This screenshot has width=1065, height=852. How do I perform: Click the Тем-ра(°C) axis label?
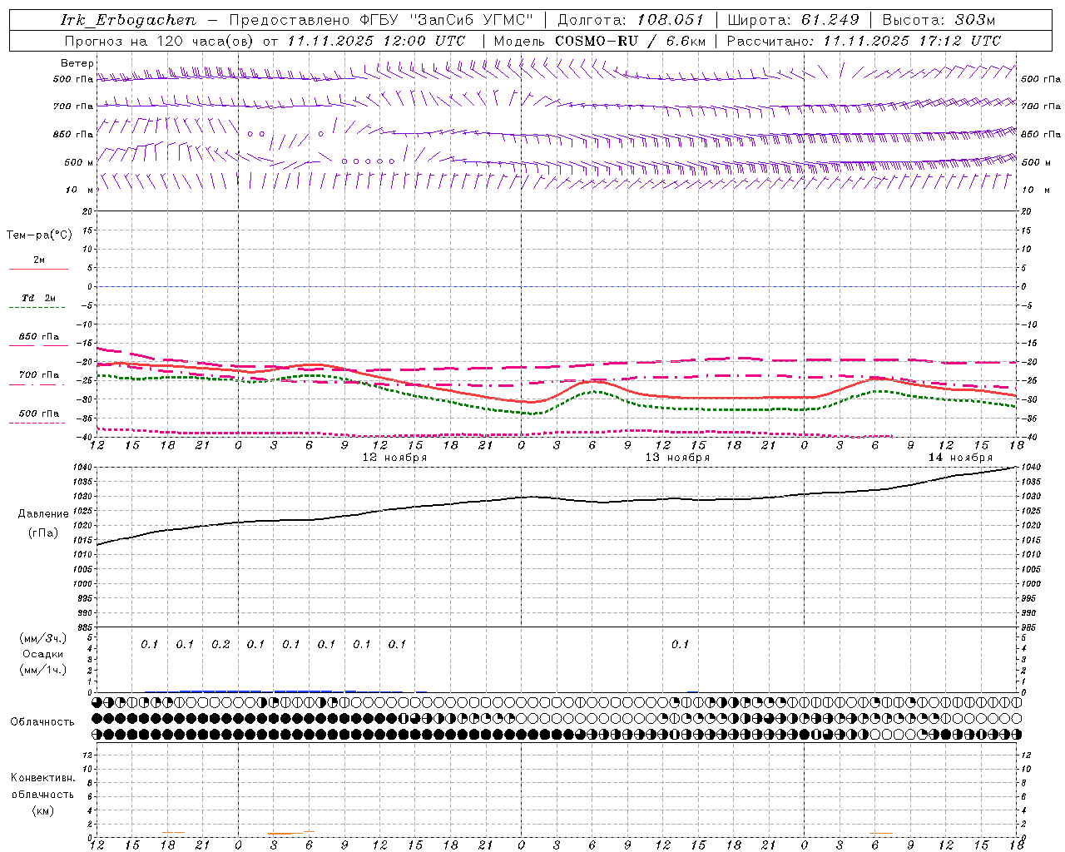coord(39,235)
